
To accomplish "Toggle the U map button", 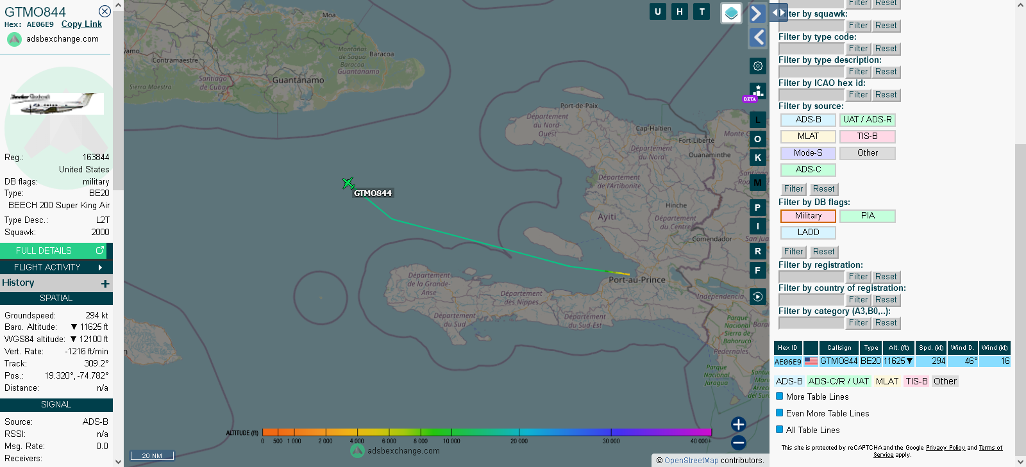I will point(658,12).
